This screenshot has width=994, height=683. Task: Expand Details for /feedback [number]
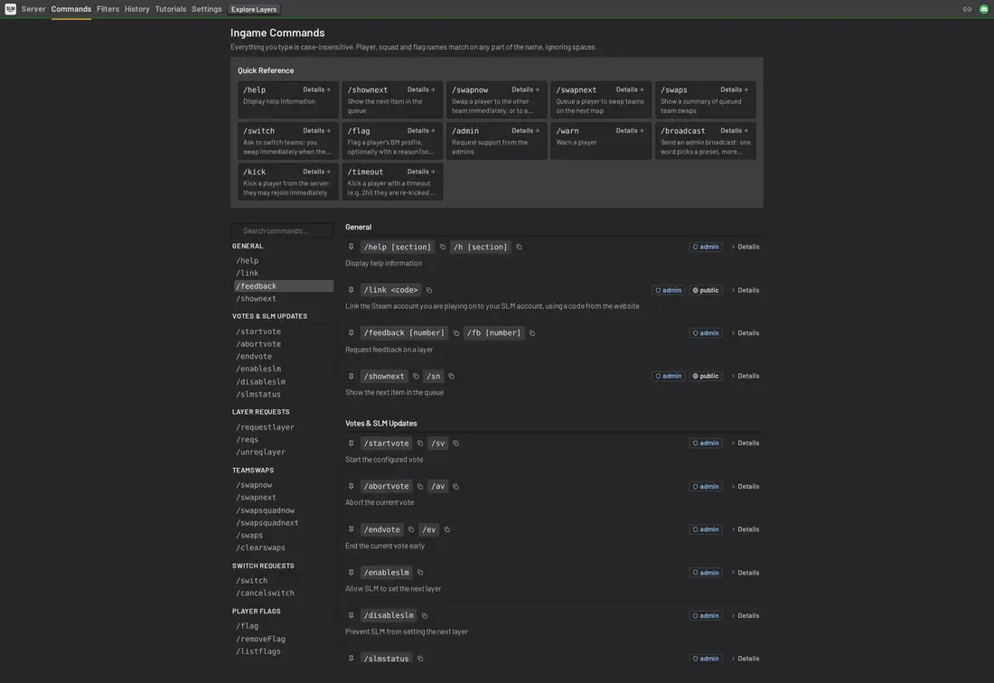(745, 333)
